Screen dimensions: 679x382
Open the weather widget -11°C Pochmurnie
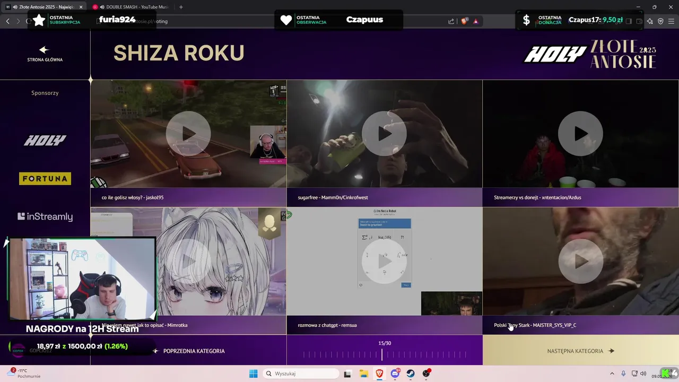(x=24, y=373)
